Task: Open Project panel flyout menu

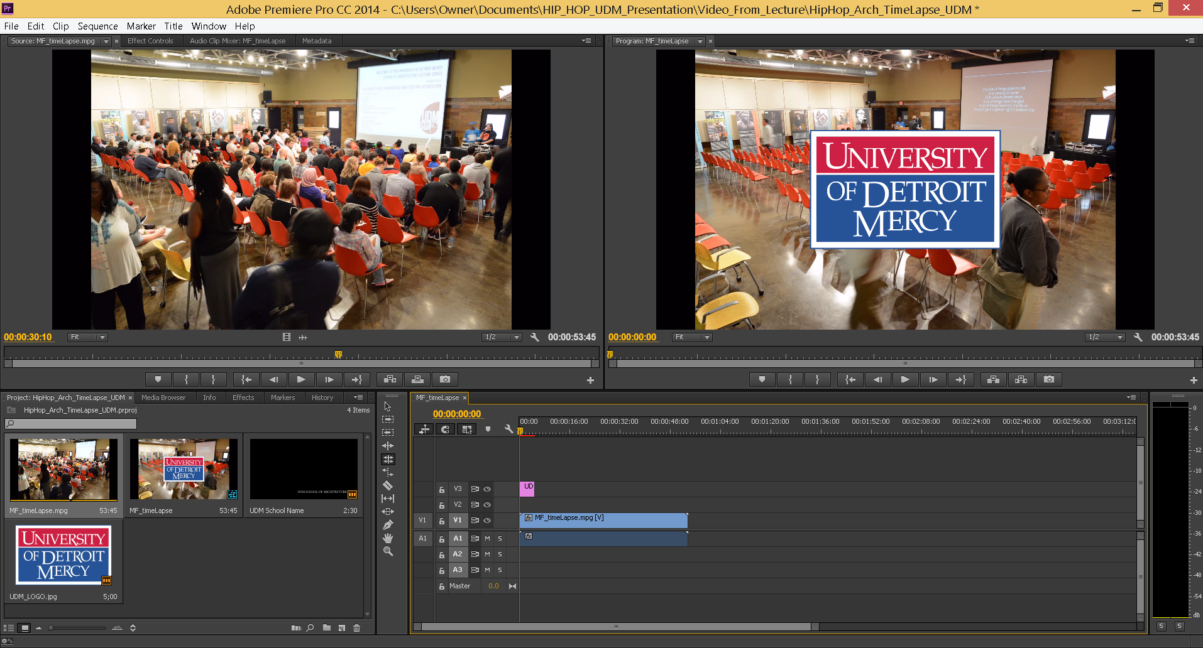Action: (x=358, y=397)
